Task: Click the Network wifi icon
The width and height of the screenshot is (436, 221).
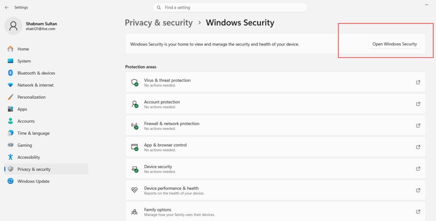Action: (10, 85)
